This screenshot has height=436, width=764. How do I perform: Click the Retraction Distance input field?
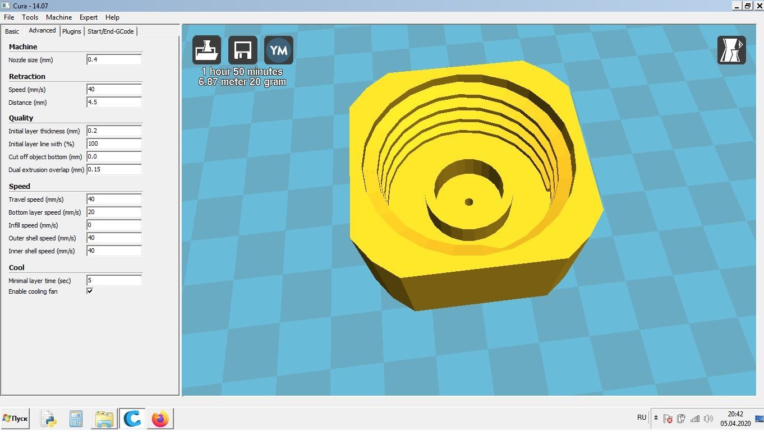point(114,102)
